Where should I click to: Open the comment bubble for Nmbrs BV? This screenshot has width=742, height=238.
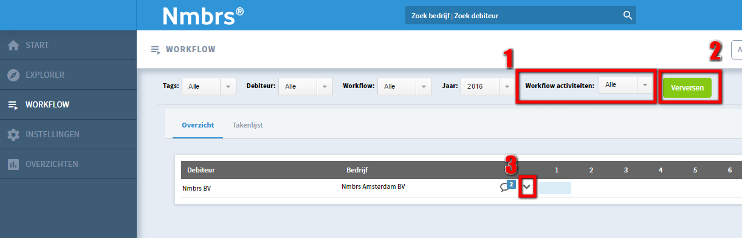click(x=507, y=186)
